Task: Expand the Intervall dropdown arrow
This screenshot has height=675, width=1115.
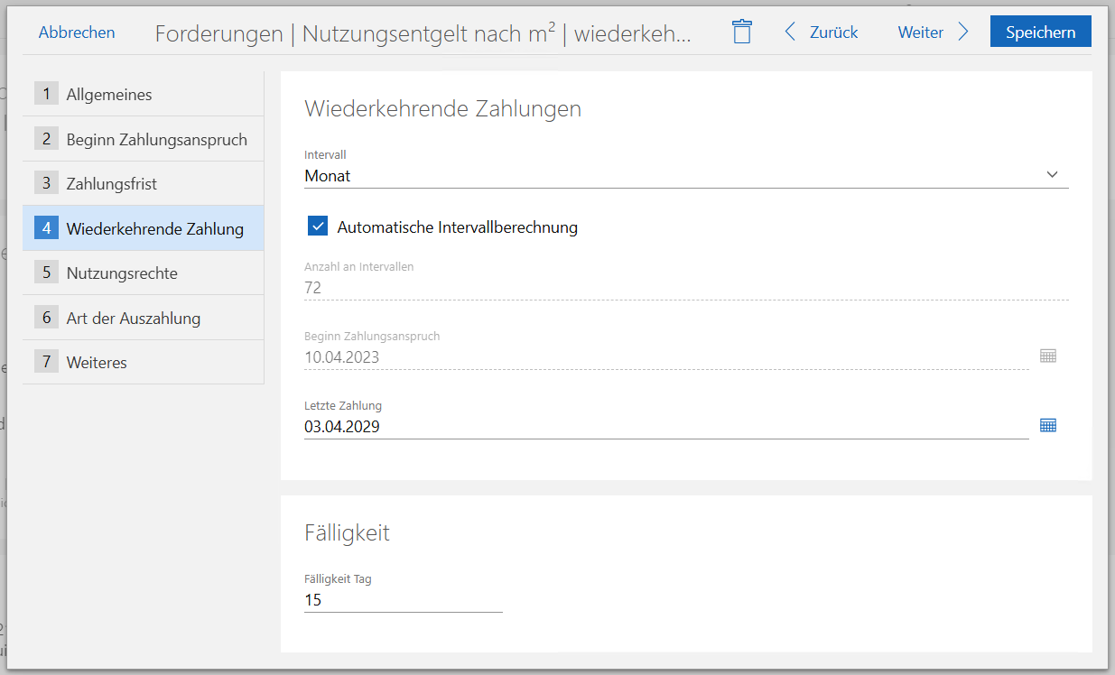Action: (x=1052, y=175)
